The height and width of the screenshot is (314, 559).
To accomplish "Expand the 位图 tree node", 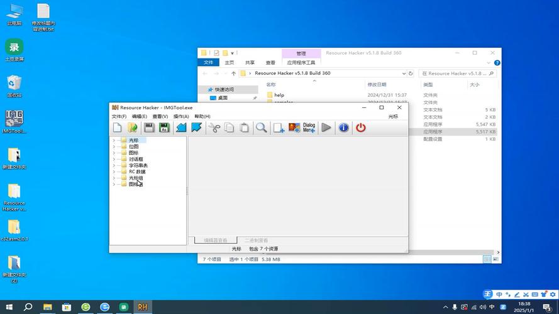I will tap(114, 146).
